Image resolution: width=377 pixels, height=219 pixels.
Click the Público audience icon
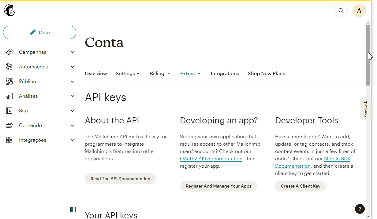[x=9, y=81]
